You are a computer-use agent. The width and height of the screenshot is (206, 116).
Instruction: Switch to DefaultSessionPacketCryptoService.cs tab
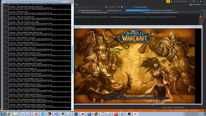[x=90, y=10]
